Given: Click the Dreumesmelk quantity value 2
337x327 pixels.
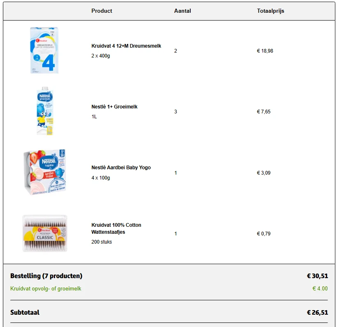Looking at the screenshot, I should click(175, 51).
